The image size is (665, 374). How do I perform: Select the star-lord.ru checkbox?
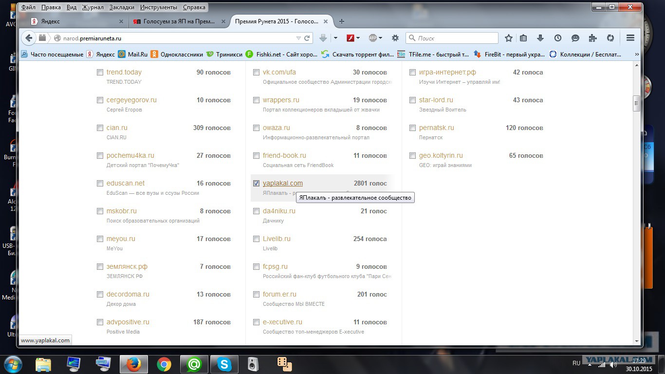[x=412, y=100]
